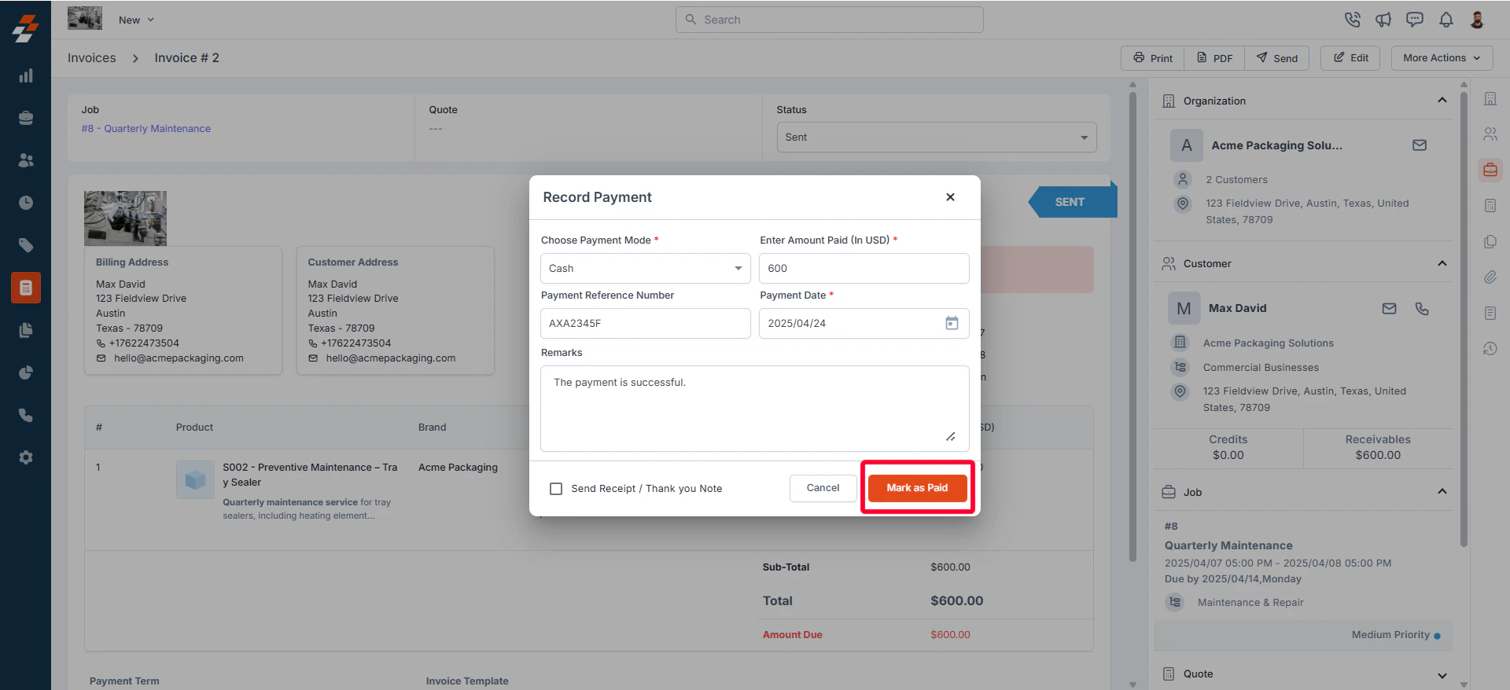Open the documents copy icon in left sidebar
The width and height of the screenshot is (1510, 690).
click(x=26, y=330)
